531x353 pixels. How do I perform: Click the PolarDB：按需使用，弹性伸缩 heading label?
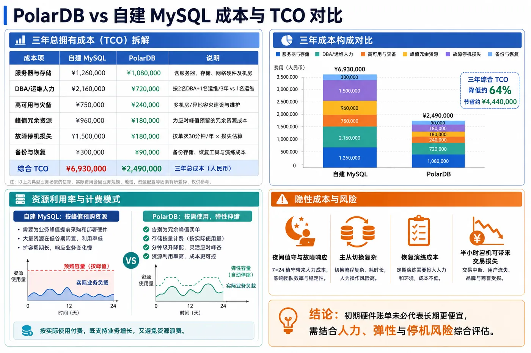(197, 216)
